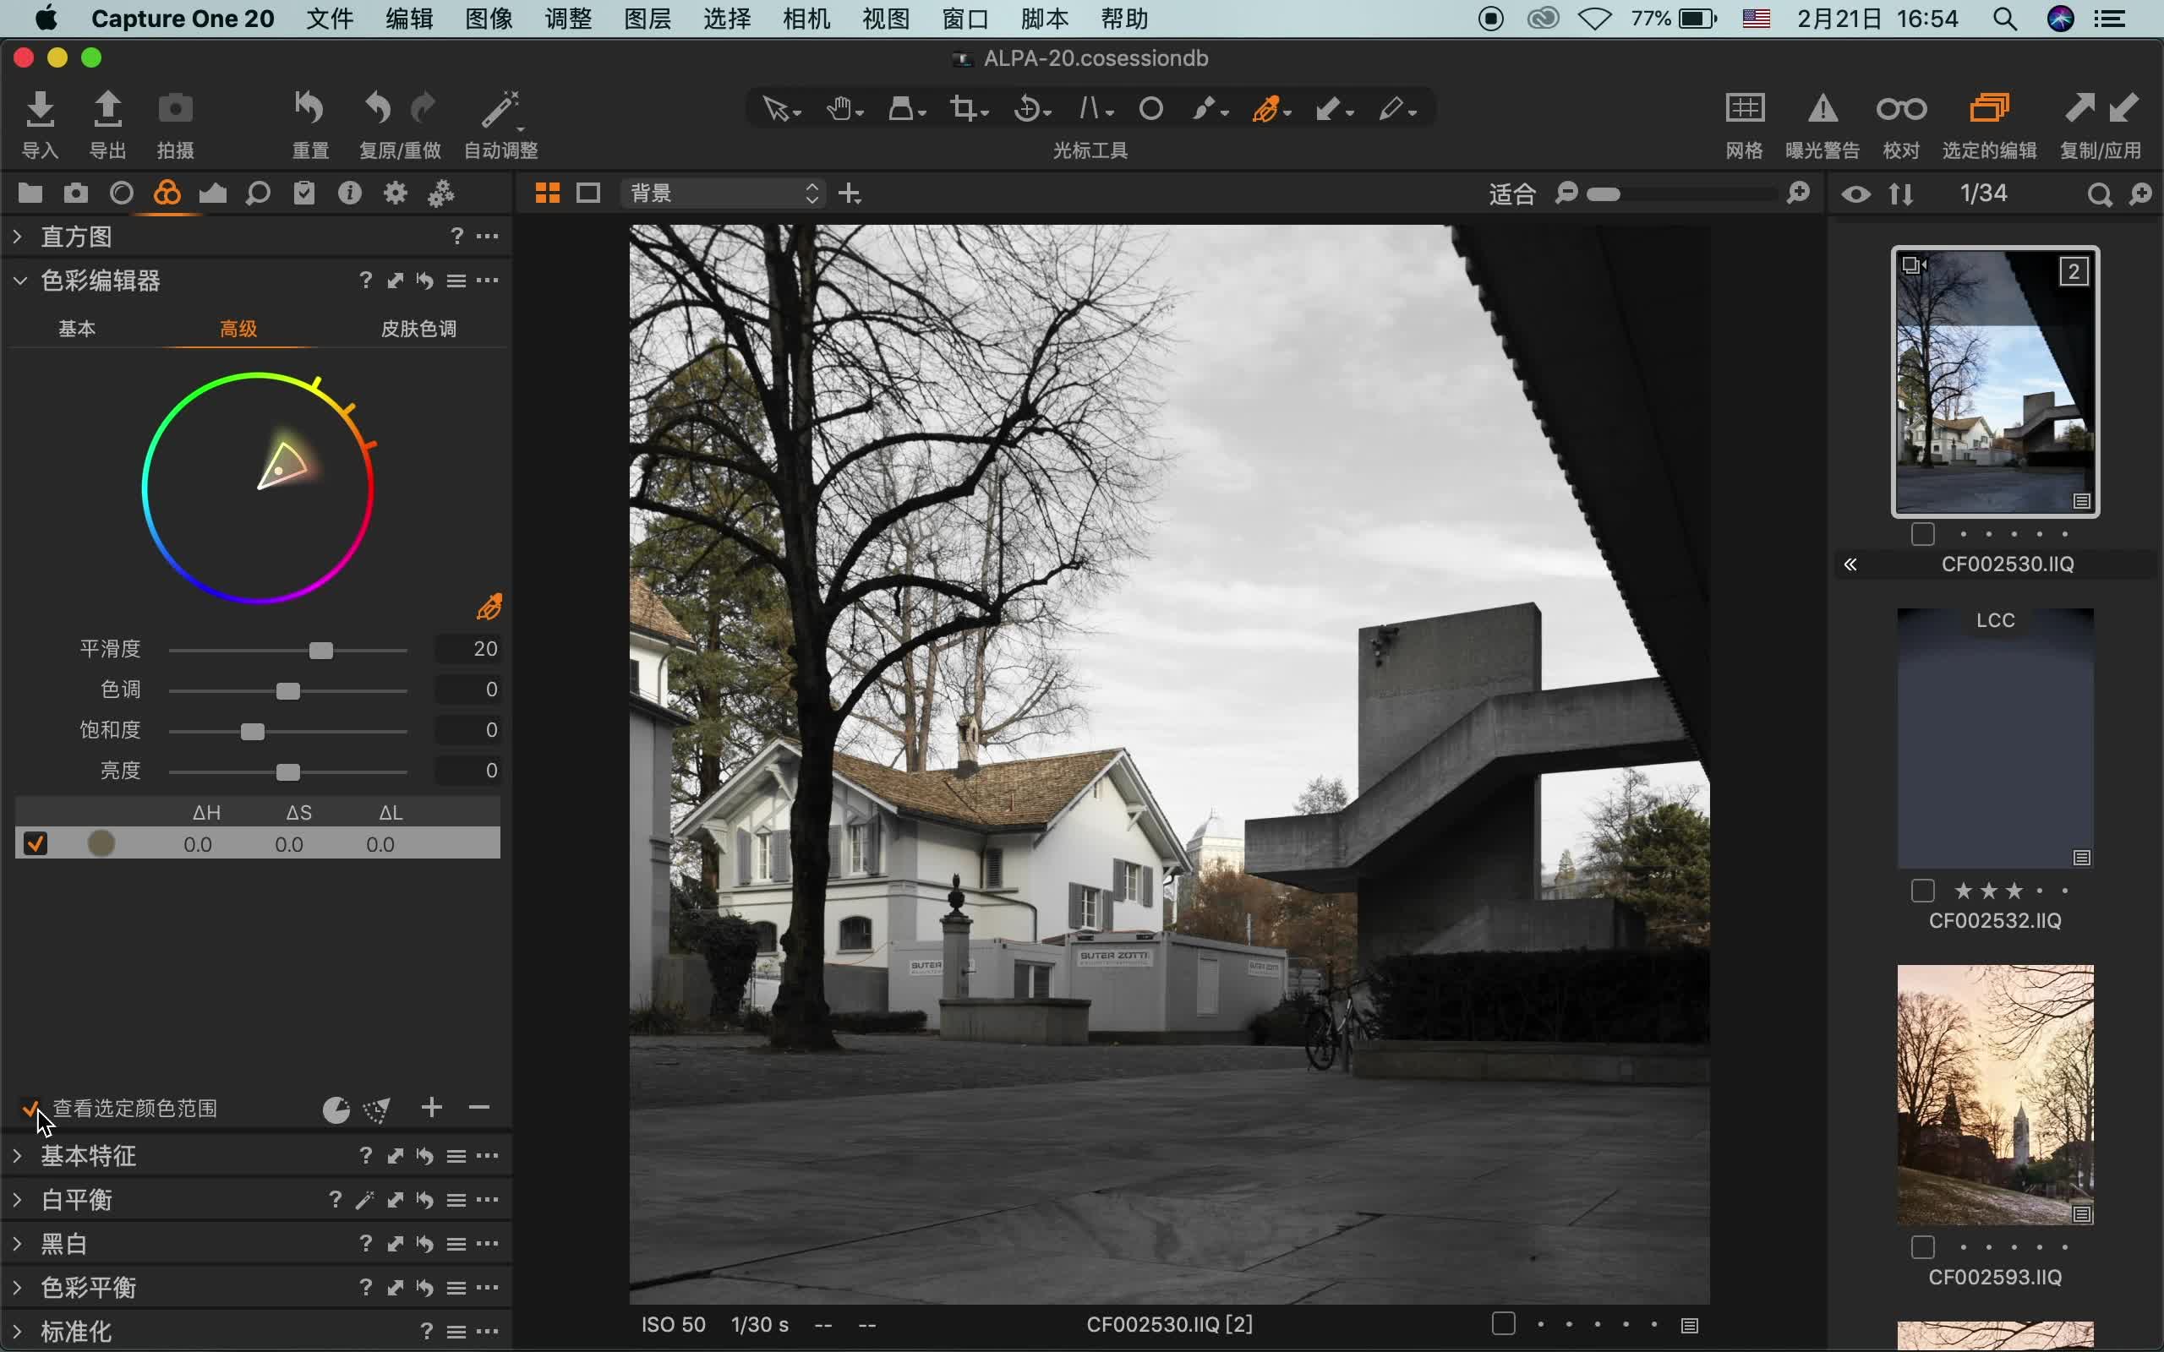Click the 适合 fit zoom button

[1511, 194]
